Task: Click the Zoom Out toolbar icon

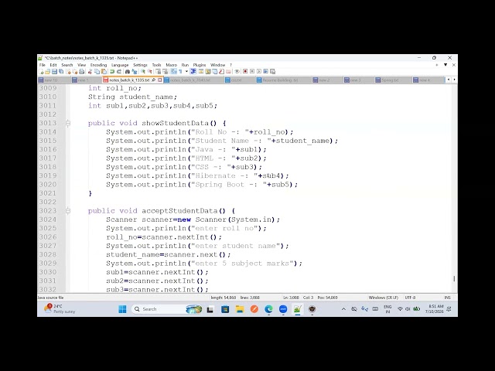Action: click(x=149, y=72)
